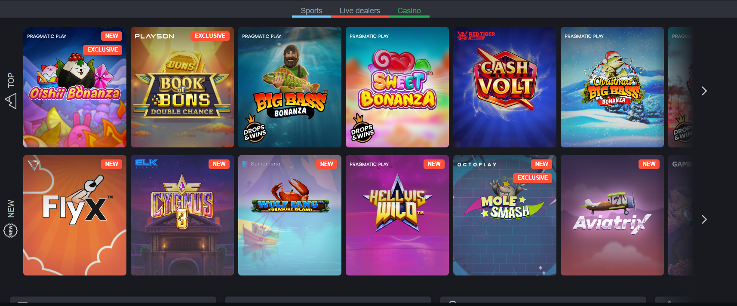This screenshot has width=737, height=306.
Task: Launch Book of Bons Double Chance
Action: (182, 87)
